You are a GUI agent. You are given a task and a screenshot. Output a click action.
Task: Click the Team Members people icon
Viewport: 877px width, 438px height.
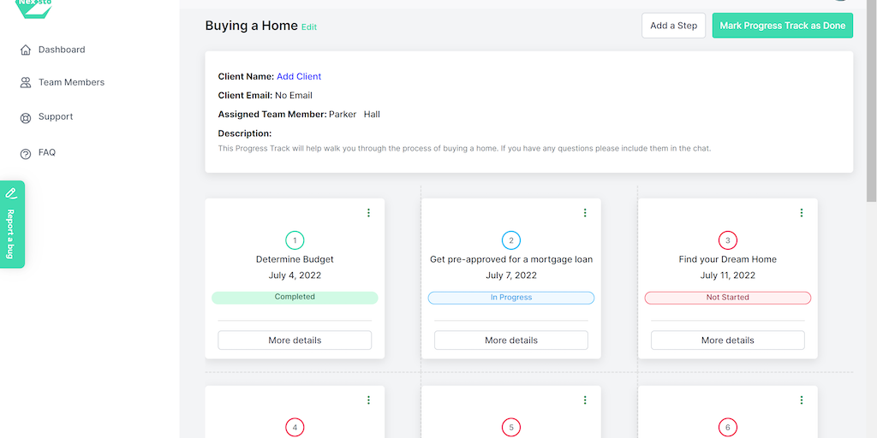[x=26, y=83]
